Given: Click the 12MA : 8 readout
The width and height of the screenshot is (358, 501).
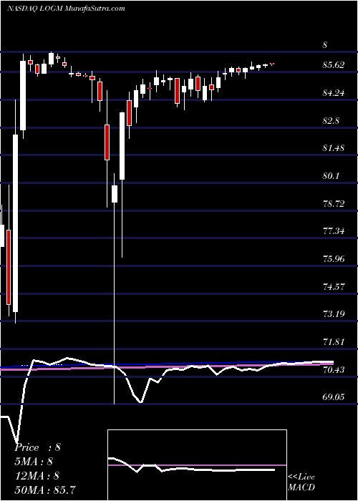Looking at the screenshot, I should [38, 476].
